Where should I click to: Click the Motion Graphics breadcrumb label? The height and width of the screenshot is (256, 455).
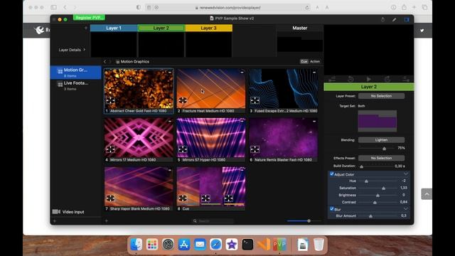[135, 62]
